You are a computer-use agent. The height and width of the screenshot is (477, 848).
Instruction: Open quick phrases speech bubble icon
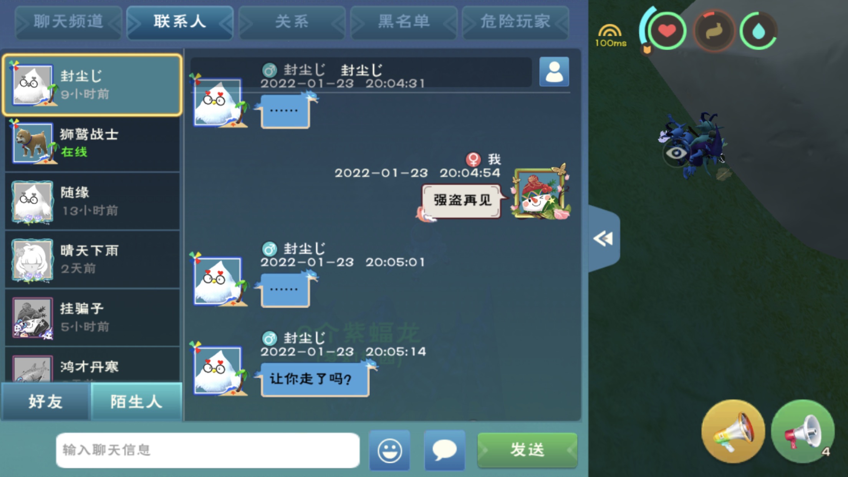[444, 450]
